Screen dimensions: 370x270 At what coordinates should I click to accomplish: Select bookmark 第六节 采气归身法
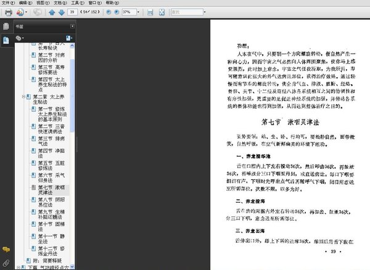[x=51, y=178]
